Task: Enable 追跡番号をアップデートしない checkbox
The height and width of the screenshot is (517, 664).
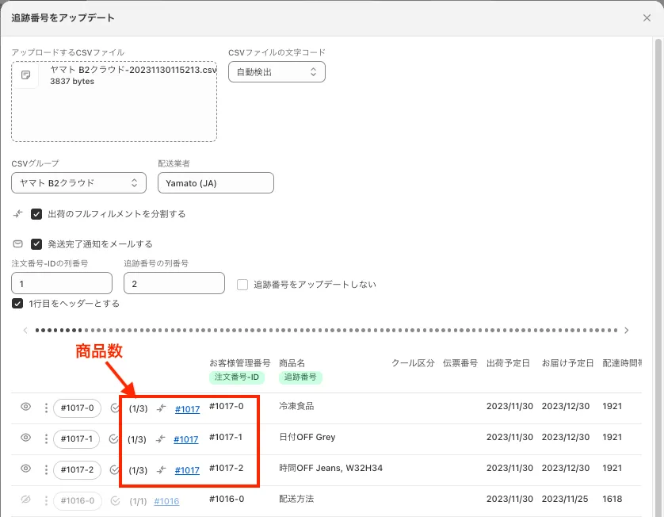Action: coord(243,284)
